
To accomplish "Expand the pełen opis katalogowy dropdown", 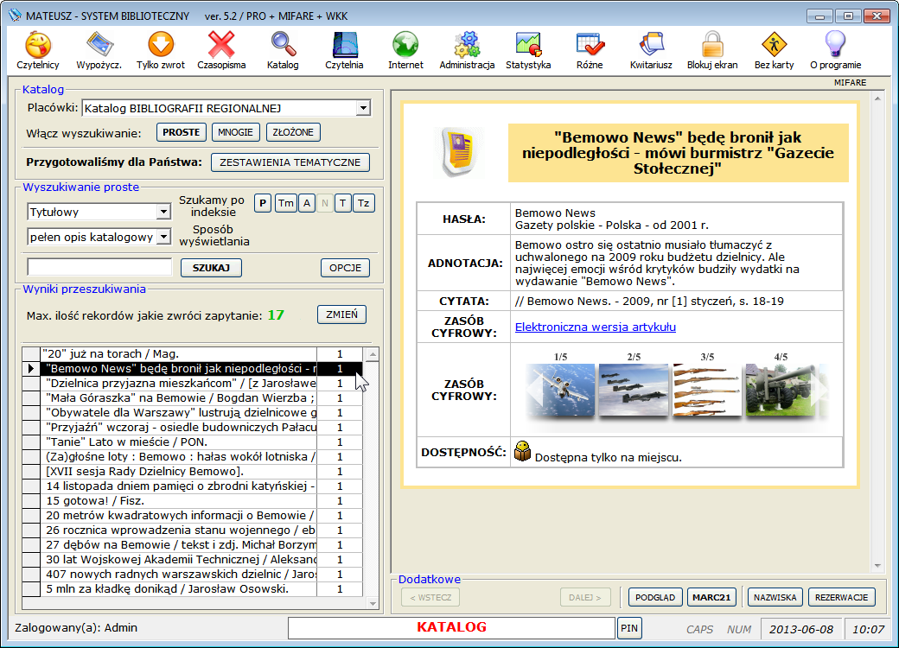I will [163, 237].
